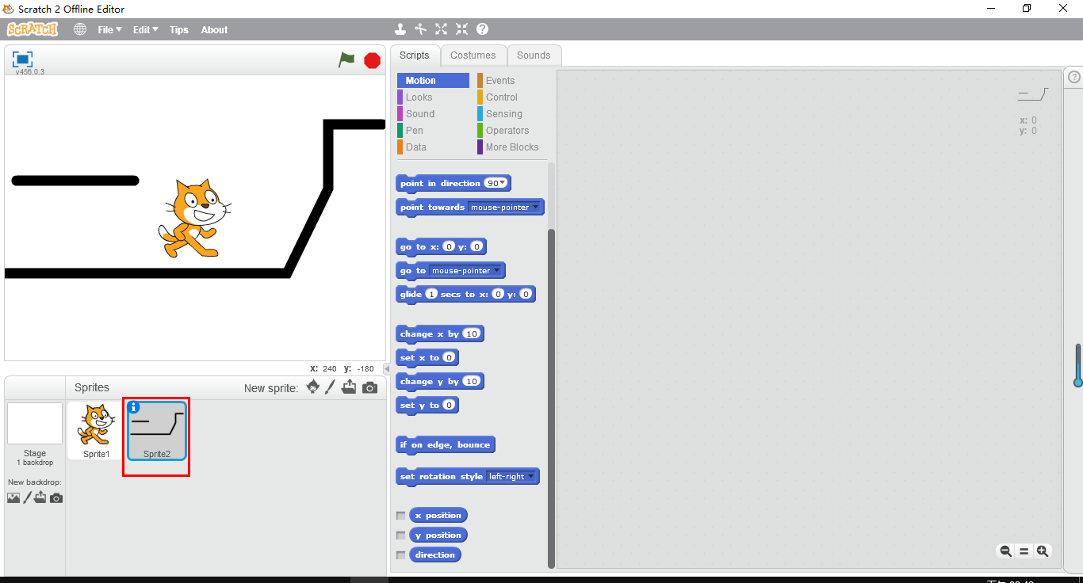Image resolution: width=1083 pixels, height=583 pixels.
Task: Paint a new sprite
Action: pos(331,387)
